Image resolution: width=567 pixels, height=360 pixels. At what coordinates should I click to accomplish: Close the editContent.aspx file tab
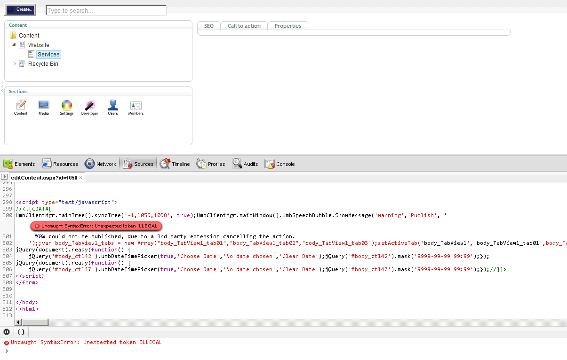[x=81, y=178]
